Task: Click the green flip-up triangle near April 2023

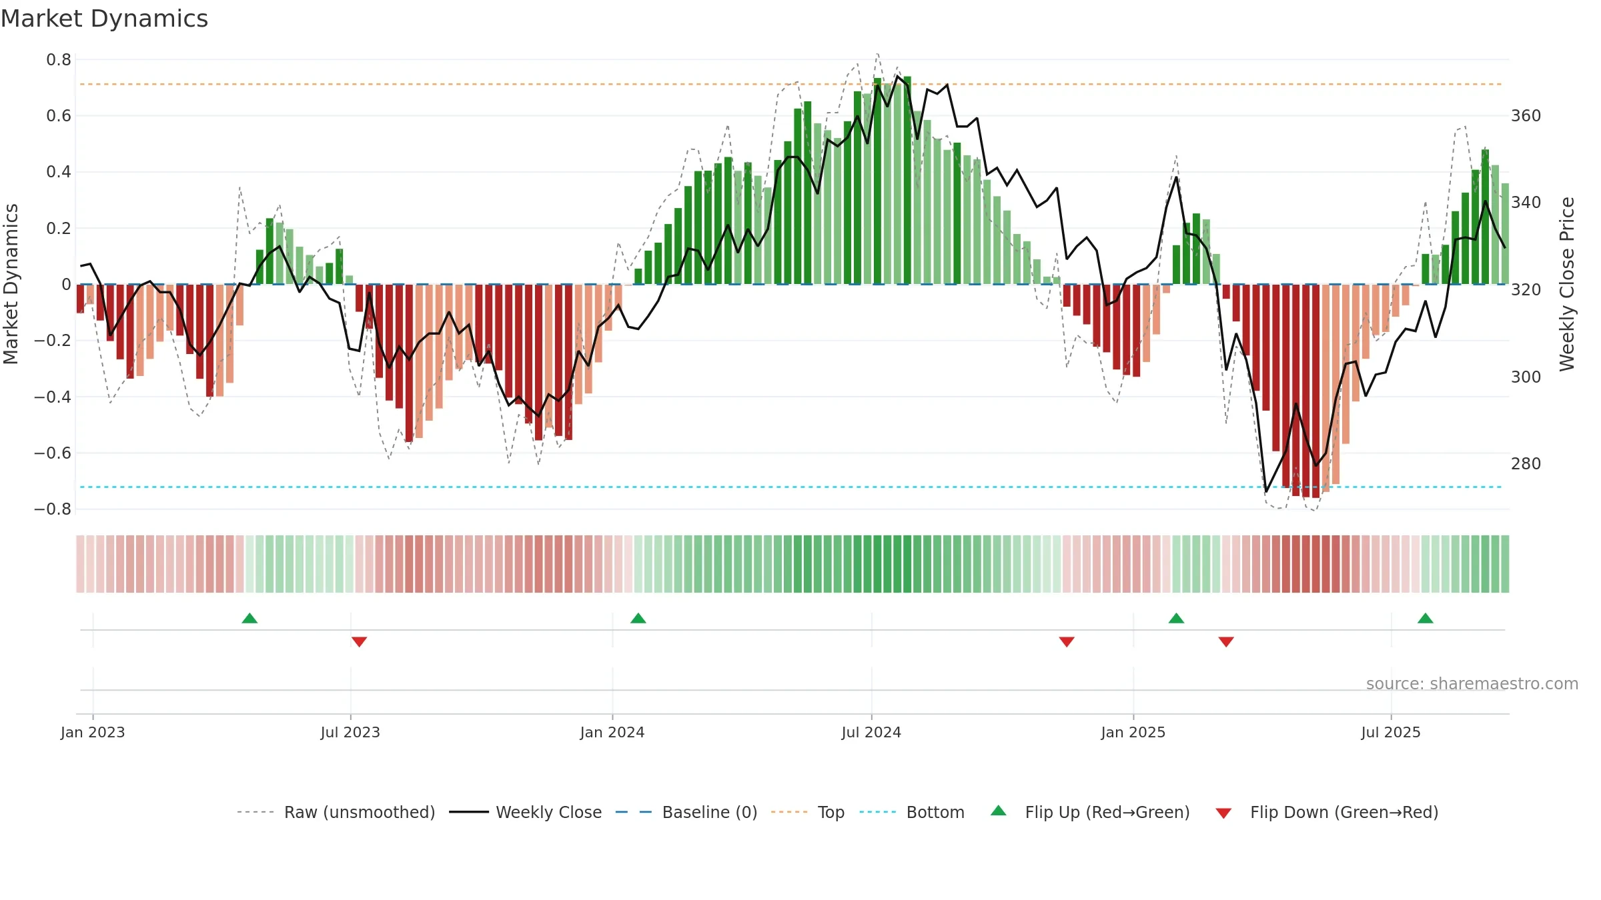Action: pos(249,618)
